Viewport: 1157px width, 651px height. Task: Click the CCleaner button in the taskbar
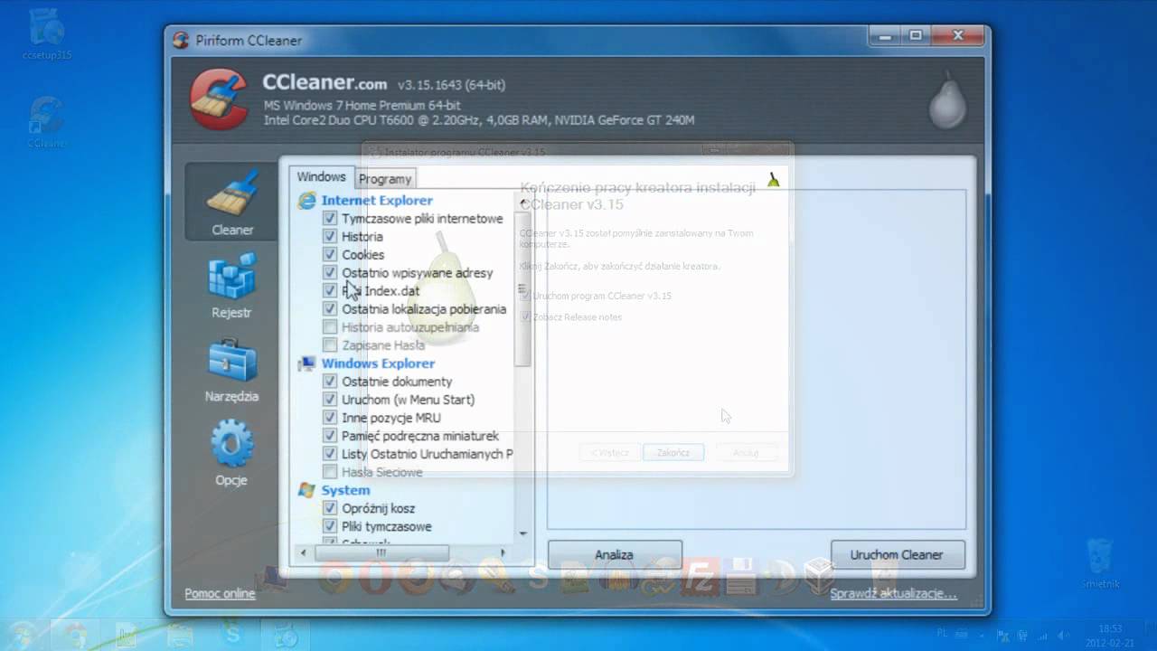point(286,634)
